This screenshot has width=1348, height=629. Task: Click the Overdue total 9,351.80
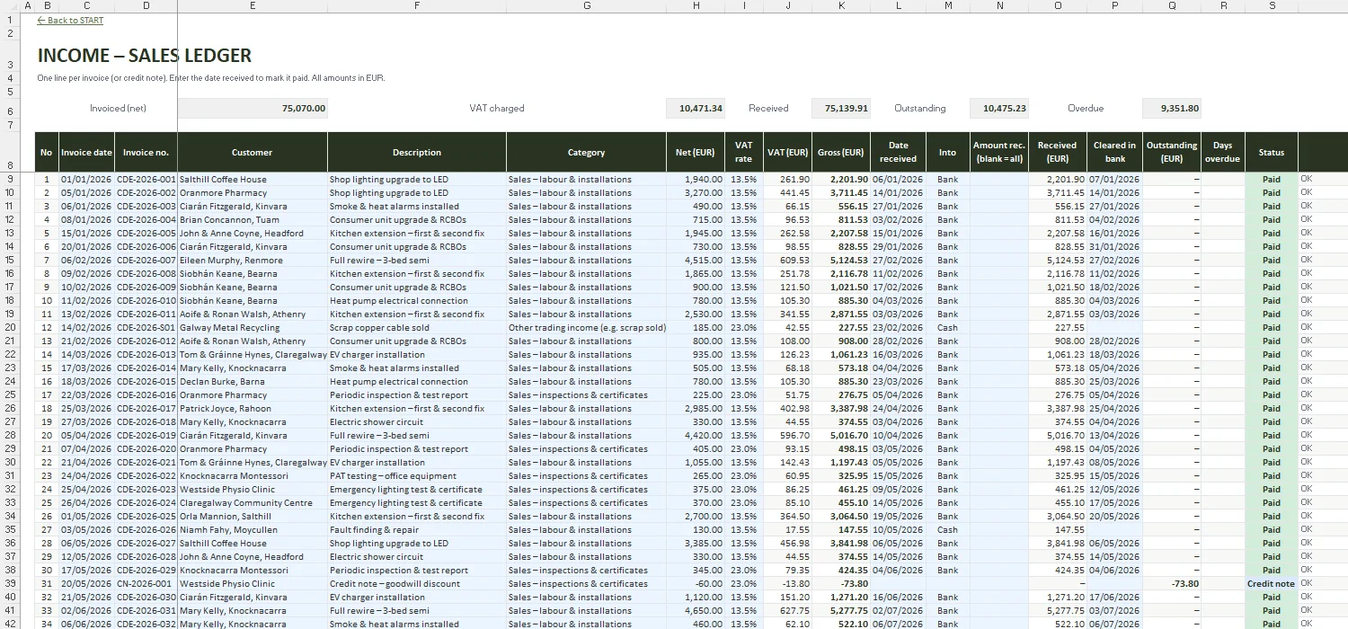click(1172, 109)
